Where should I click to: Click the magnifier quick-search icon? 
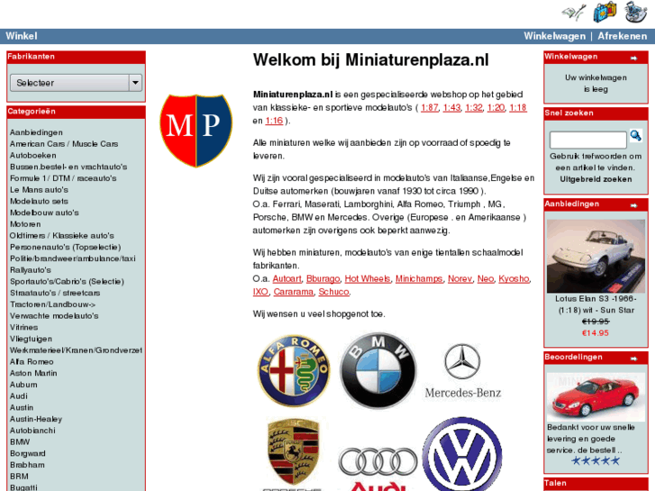pyautogui.click(x=636, y=135)
